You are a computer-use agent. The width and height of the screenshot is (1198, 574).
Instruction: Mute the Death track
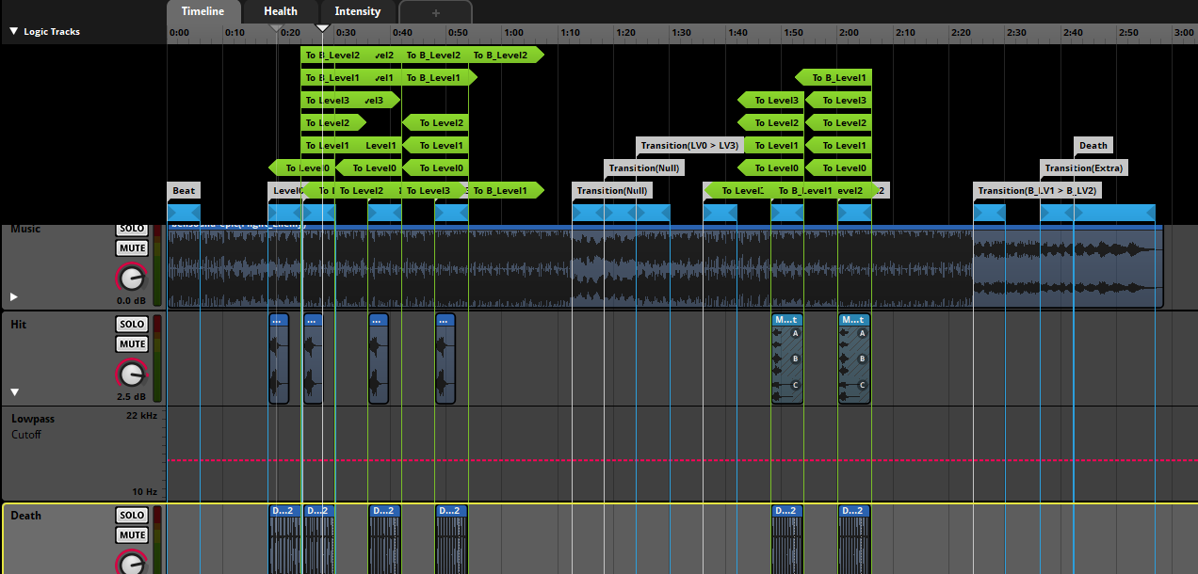point(132,535)
